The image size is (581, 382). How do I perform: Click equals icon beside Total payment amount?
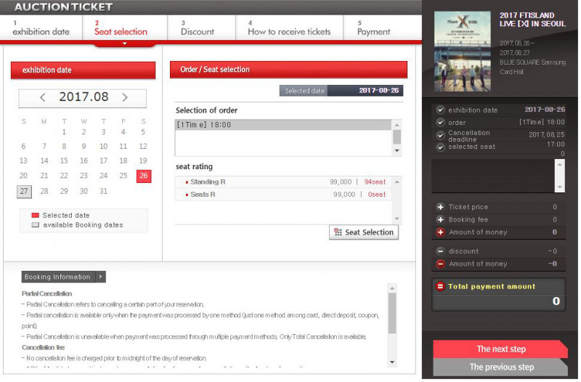[x=439, y=287]
